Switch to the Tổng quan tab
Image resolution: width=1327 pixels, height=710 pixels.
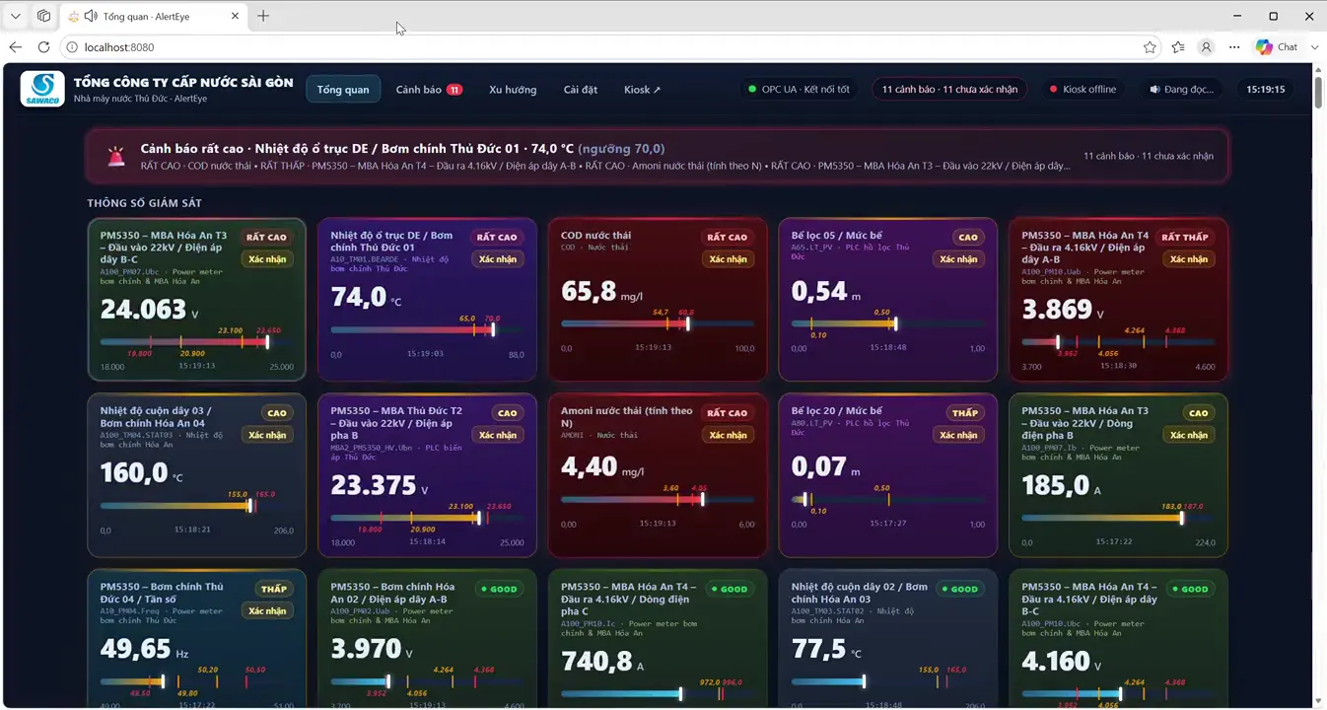pos(343,90)
